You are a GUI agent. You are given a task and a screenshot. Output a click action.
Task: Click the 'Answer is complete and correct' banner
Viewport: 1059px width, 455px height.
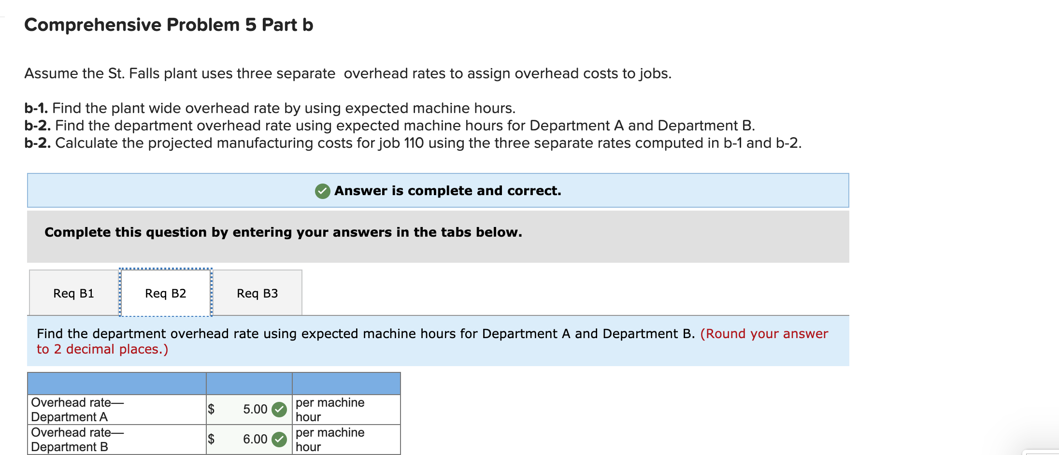[438, 190]
